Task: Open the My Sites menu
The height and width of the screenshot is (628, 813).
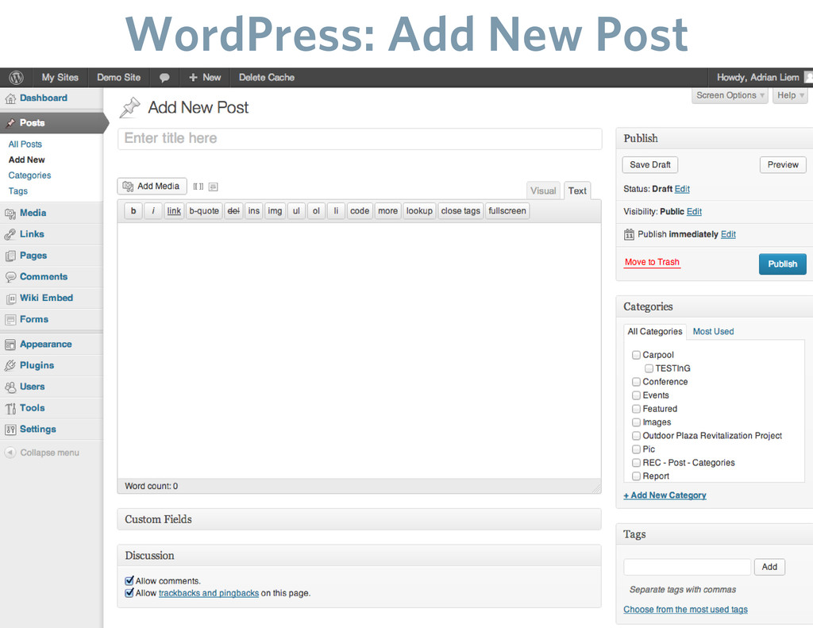Action: pos(60,77)
